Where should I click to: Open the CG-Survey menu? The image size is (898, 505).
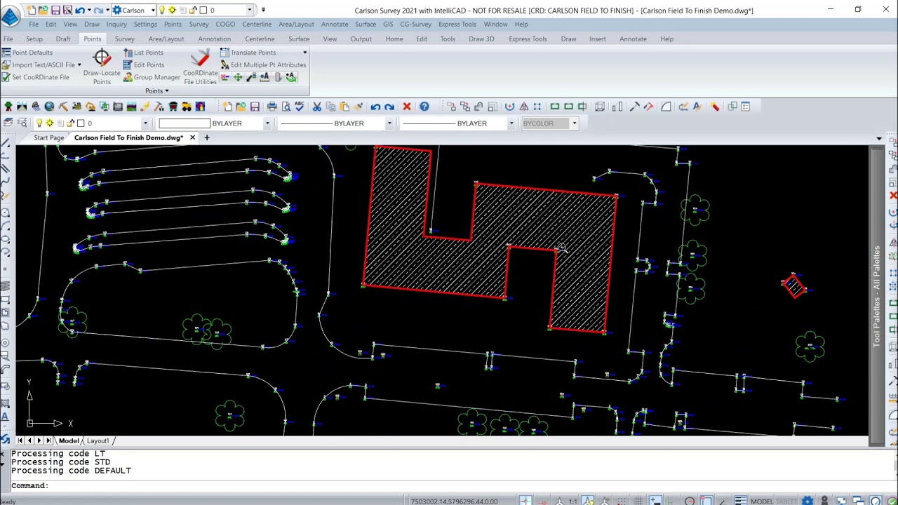[x=416, y=25]
